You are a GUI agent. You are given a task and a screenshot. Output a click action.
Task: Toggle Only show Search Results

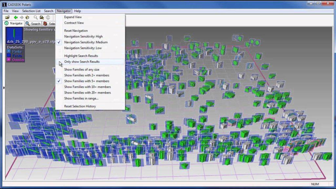tap(90, 62)
